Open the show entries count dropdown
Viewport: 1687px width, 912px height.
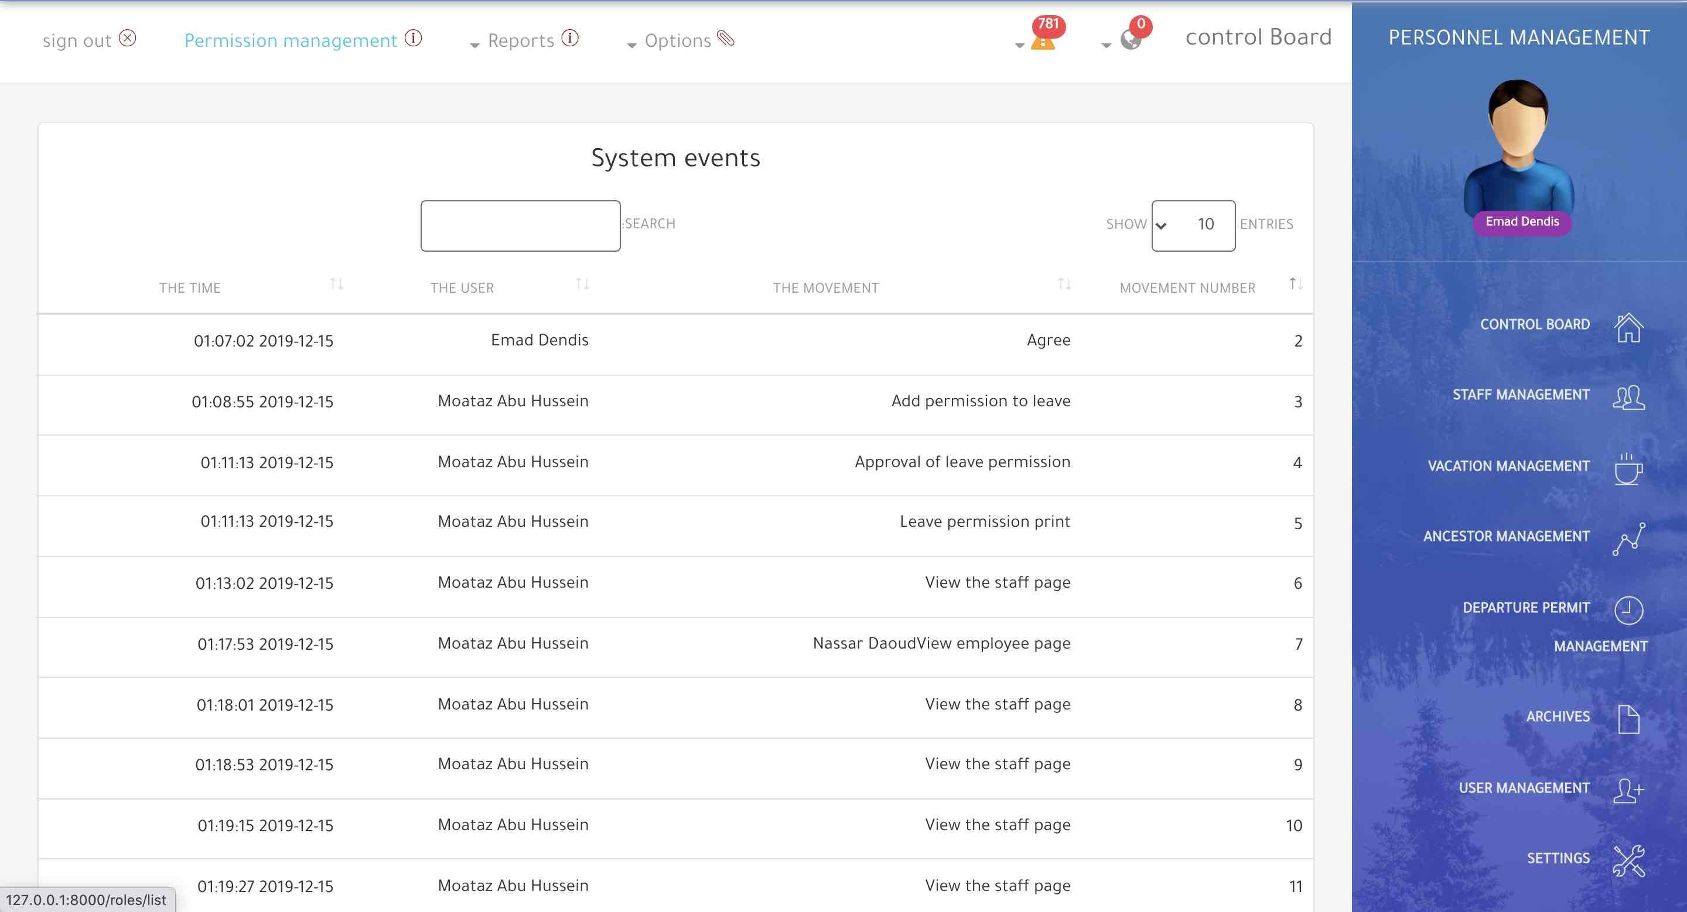(x=1193, y=226)
